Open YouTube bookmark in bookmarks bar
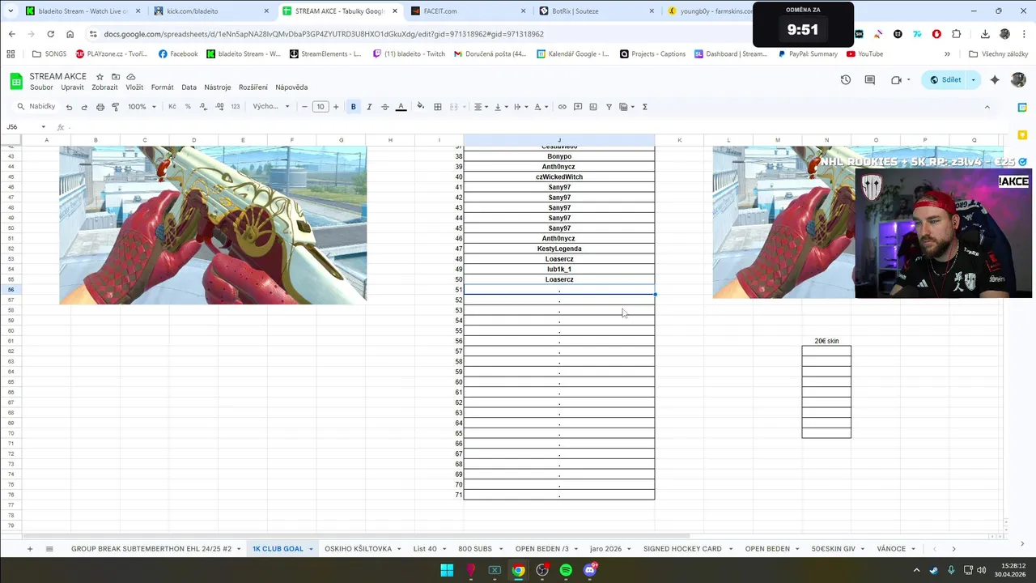This screenshot has height=583, width=1036. [864, 54]
